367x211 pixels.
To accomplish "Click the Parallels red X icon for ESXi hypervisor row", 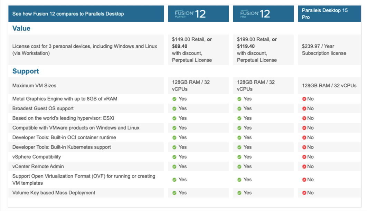I will pyautogui.click(x=304, y=118).
